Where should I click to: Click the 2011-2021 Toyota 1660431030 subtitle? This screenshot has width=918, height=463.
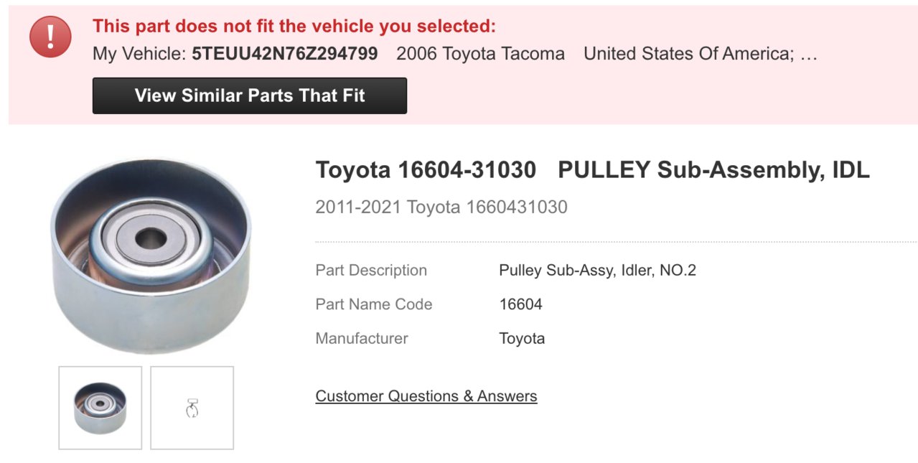tap(441, 207)
